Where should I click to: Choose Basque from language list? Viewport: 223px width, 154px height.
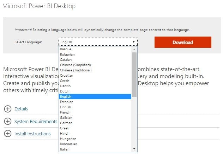[x=95, y=49]
